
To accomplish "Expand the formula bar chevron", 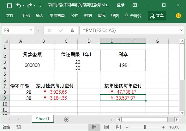I will [x=181, y=30].
